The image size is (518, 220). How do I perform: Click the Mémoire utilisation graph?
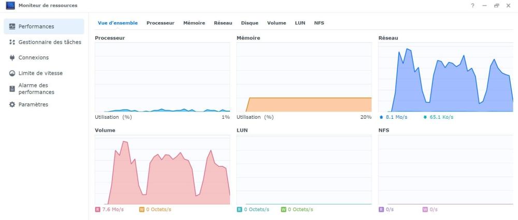[x=304, y=77]
